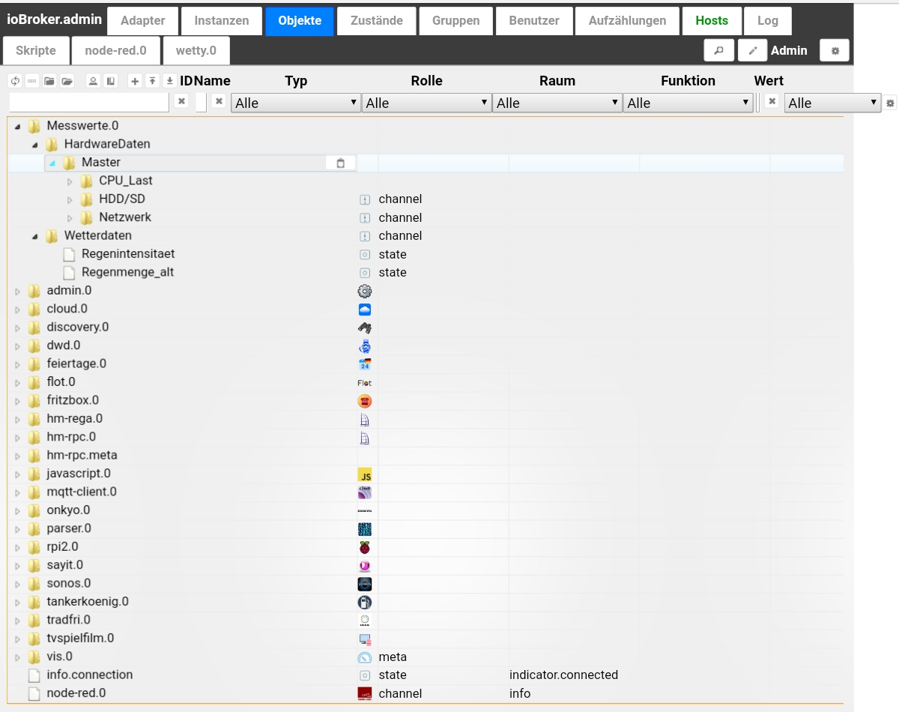This screenshot has height=712, width=899.
Task: Click the cloud.0 adapter icon
Action: [x=365, y=309]
